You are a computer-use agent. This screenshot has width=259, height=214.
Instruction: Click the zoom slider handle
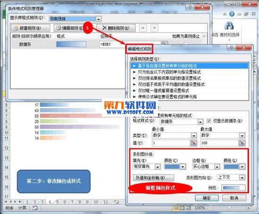tap(229, 208)
